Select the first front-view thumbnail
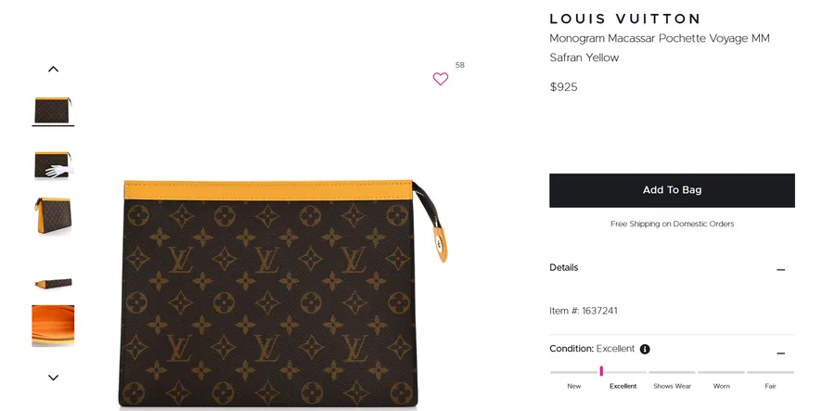Viewport: 835px width, 411px height. click(x=53, y=110)
